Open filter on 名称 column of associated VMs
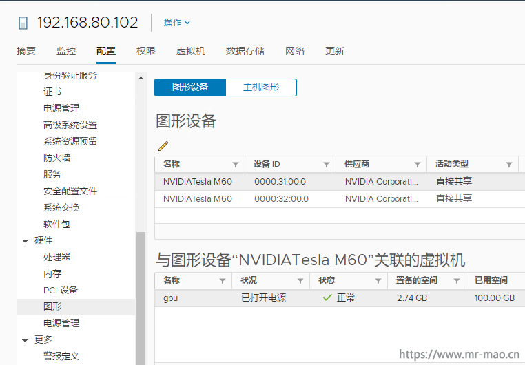 (x=223, y=281)
